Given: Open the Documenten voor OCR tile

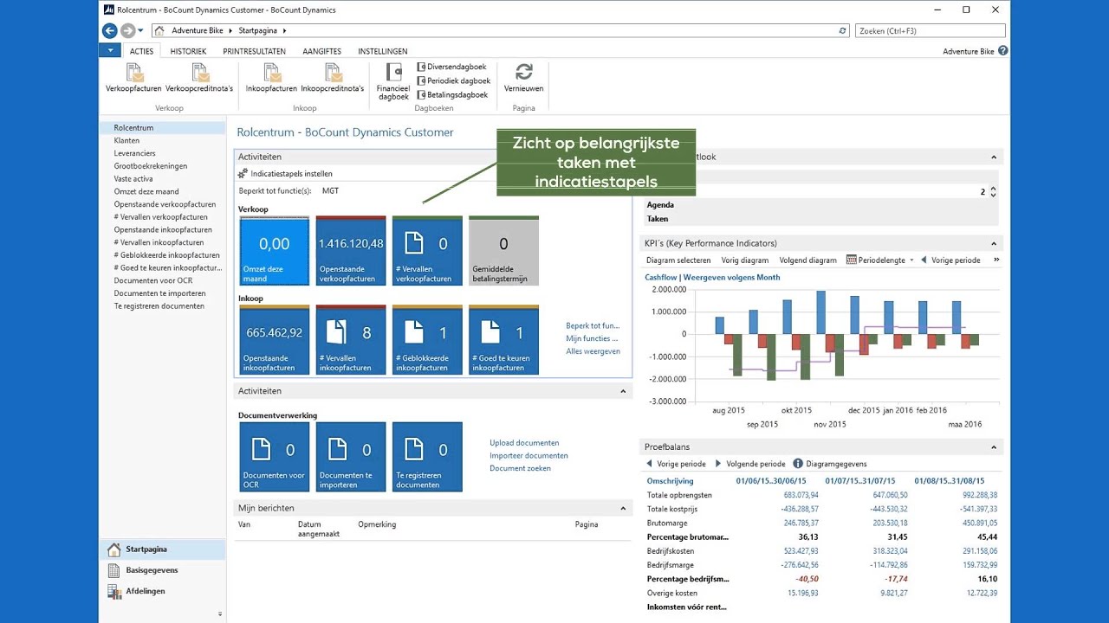Looking at the screenshot, I should click(275, 457).
